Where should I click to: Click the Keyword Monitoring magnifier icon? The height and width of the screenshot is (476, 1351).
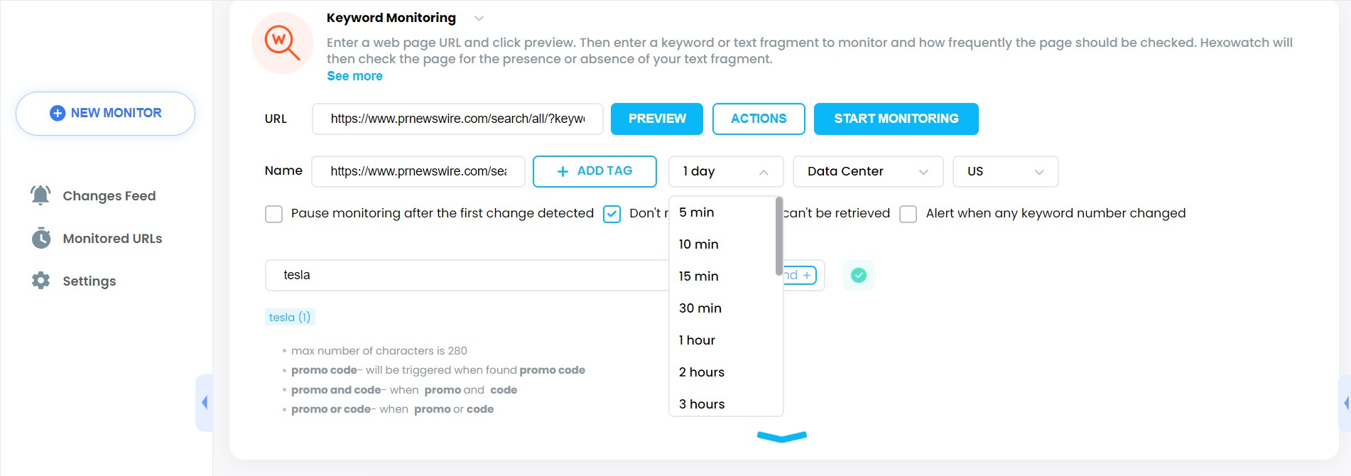[282, 43]
